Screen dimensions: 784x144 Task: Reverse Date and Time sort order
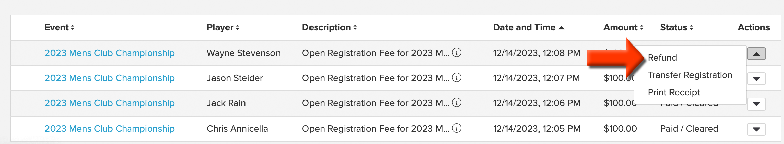point(529,27)
